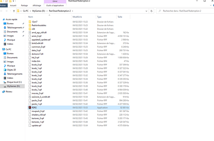Select oo2core_5_win64.dll file icon
Screen dimensions: 214x141
(x=30, y=97)
